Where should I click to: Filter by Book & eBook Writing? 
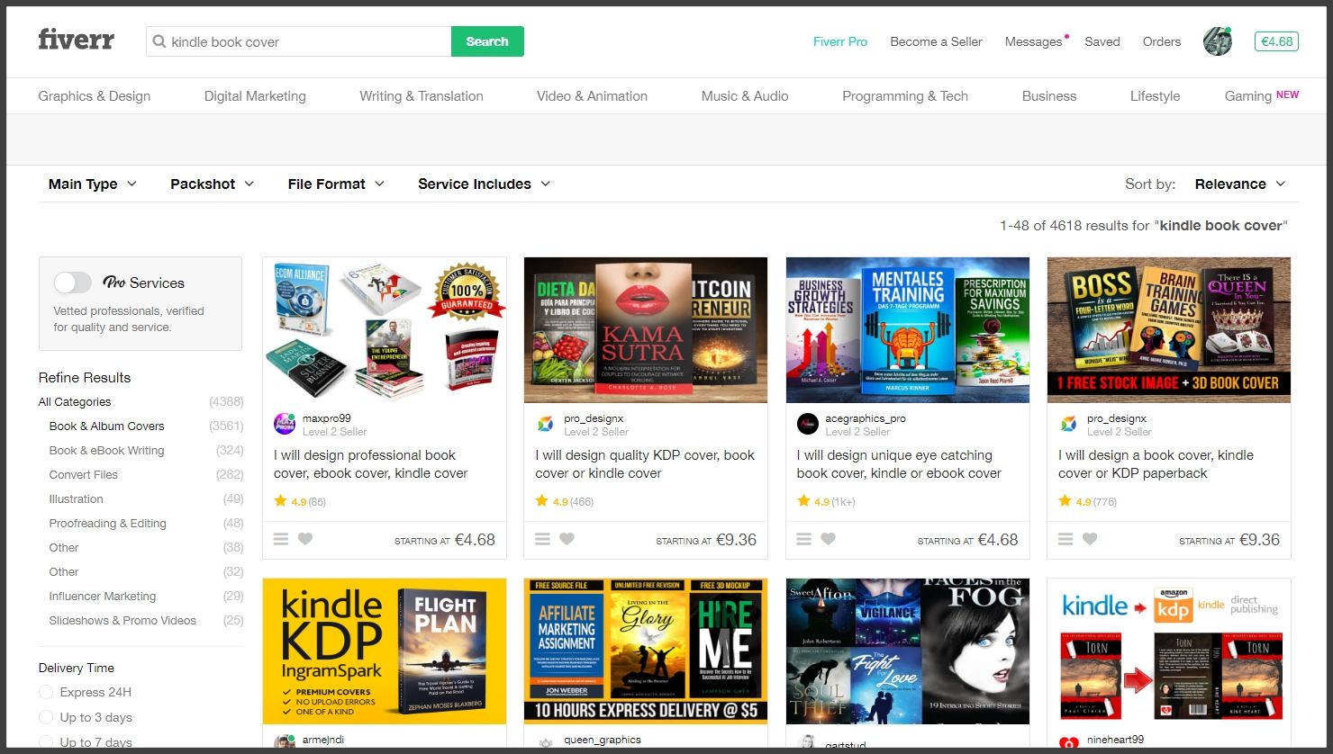tap(107, 450)
